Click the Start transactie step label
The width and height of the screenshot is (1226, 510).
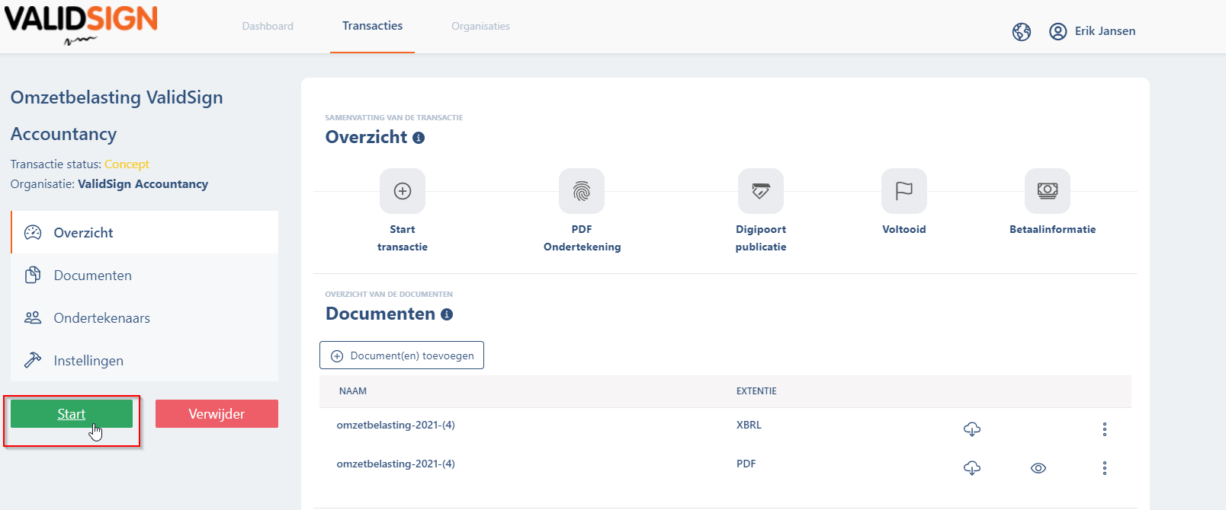pyautogui.click(x=403, y=238)
